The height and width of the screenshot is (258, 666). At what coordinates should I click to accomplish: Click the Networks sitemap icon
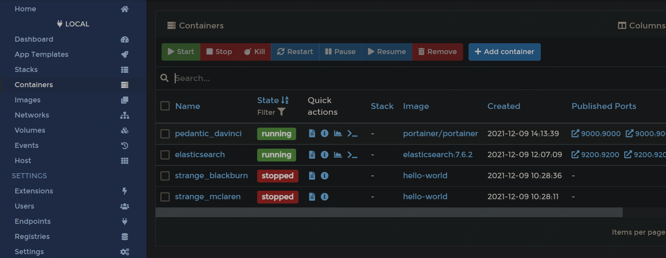pos(124,115)
